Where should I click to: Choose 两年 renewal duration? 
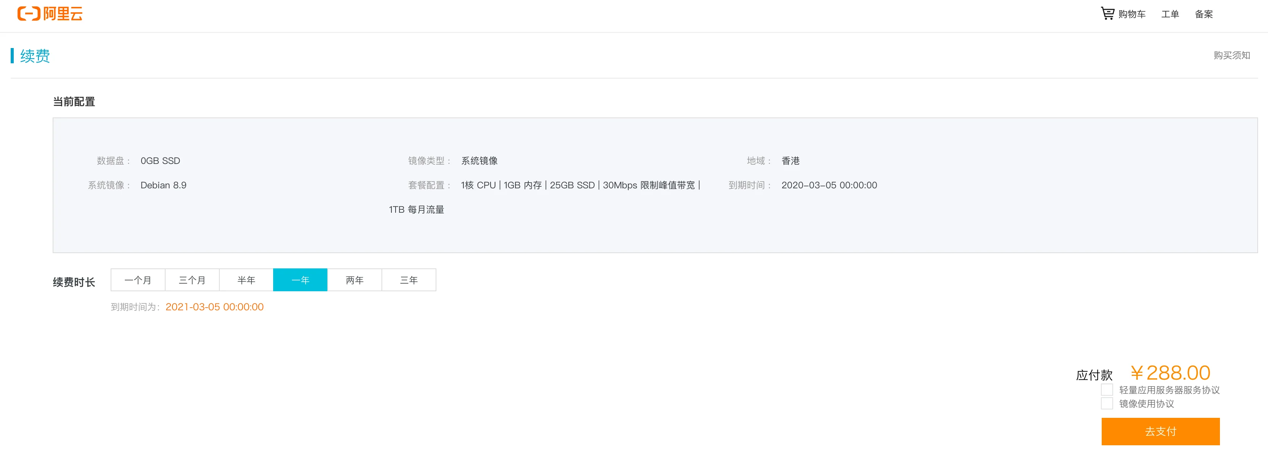(x=354, y=280)
